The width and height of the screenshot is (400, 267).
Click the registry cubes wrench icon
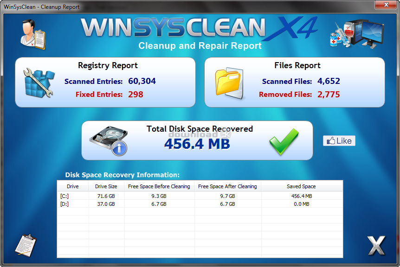click(39, 83)
